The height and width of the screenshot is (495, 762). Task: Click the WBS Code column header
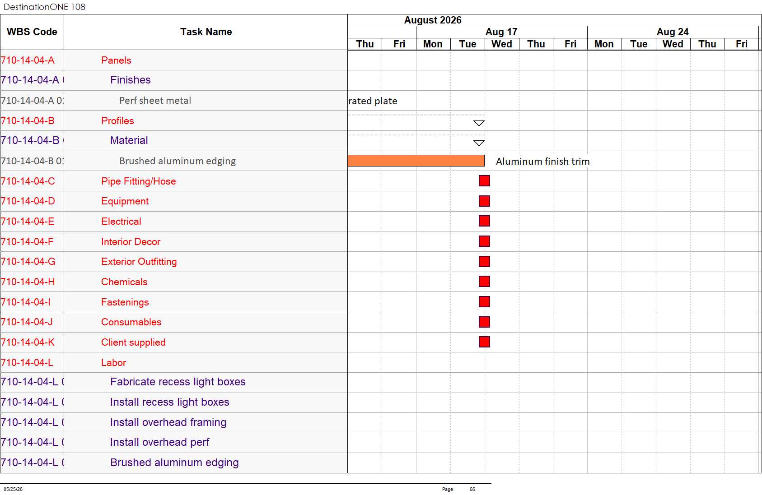click(32, 32)
